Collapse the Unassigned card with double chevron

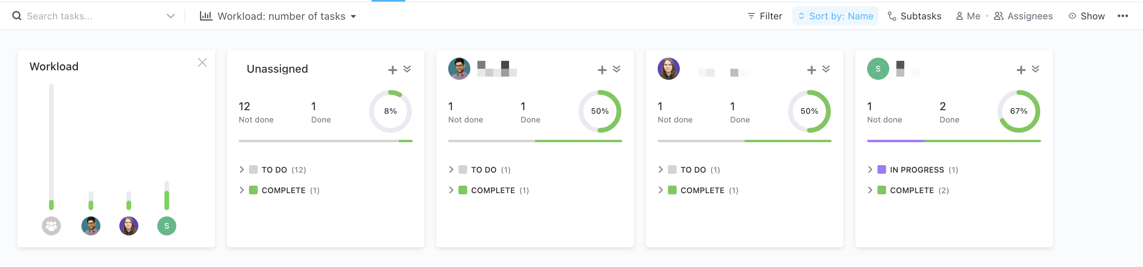tap(407, 69)
